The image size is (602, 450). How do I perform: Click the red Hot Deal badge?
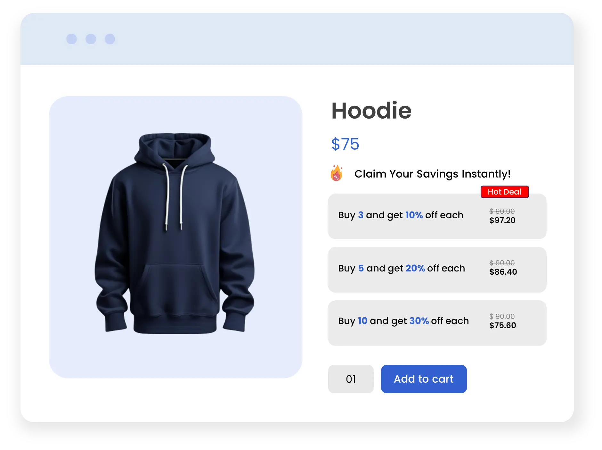coord(505,192)
